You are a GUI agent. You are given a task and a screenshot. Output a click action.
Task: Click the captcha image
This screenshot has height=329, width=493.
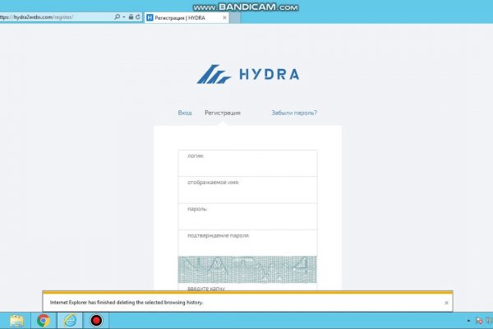(x=247, y=269)
